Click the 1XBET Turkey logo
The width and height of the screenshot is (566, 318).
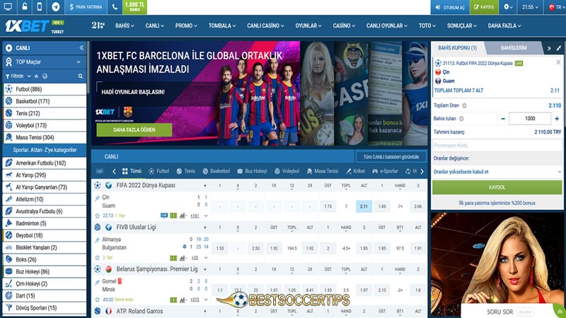pos(34,26)
